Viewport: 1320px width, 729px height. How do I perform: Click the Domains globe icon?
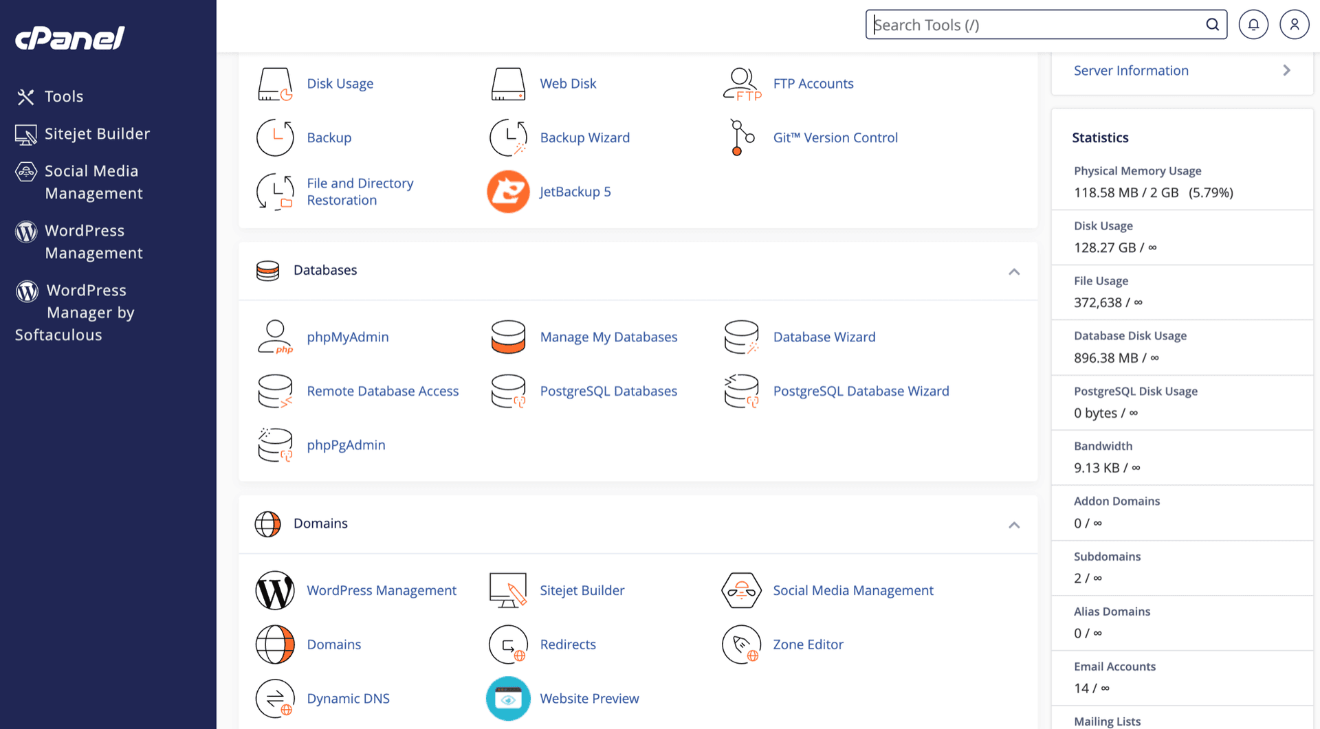pos(275,644)
